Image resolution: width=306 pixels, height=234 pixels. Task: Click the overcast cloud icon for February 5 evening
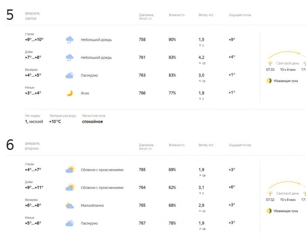pos(69,75)
